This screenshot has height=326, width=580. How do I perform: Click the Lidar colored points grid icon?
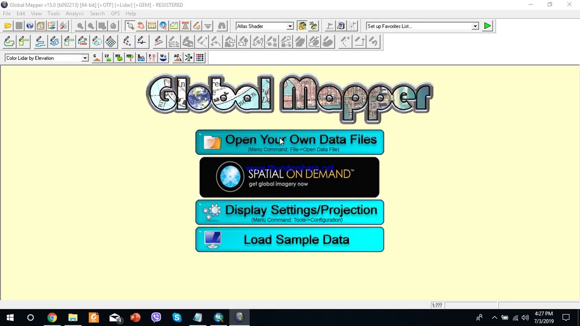[200, 58]
